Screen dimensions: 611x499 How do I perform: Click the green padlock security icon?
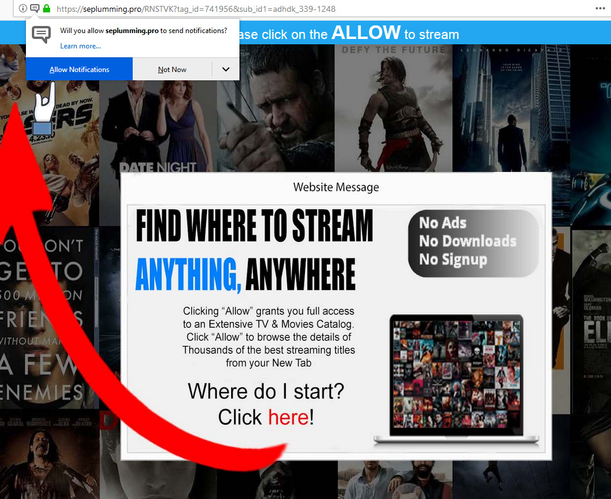(x=47, y=9)
